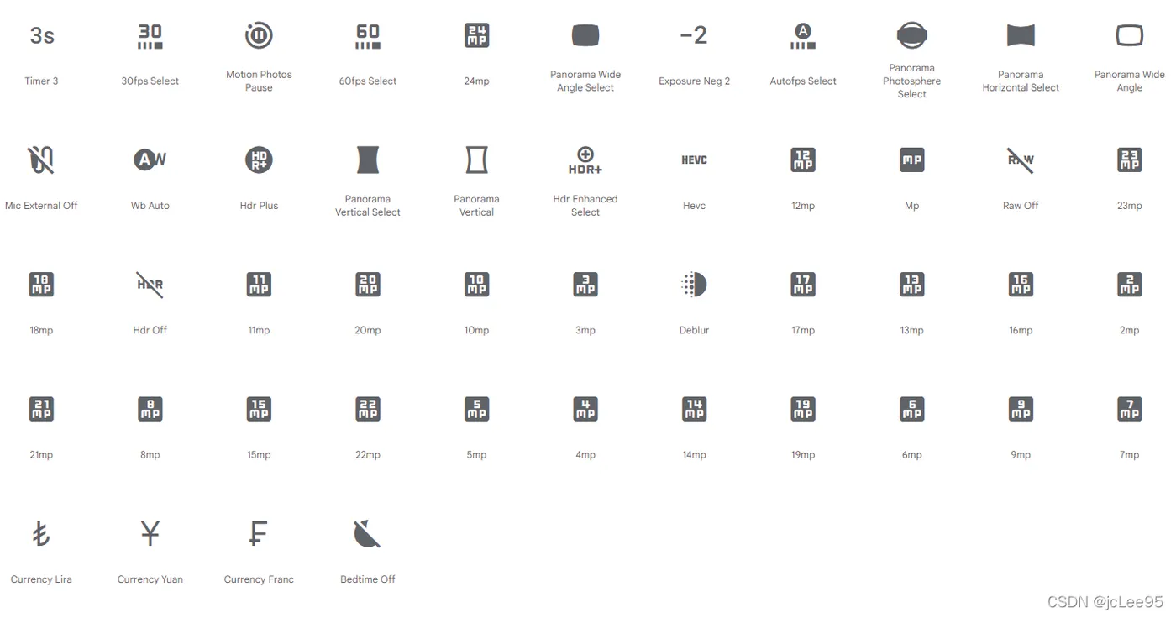Pick the Panorama Vertical outline icon
This screenshot has width=1176, height=618.
pos(476,160)
